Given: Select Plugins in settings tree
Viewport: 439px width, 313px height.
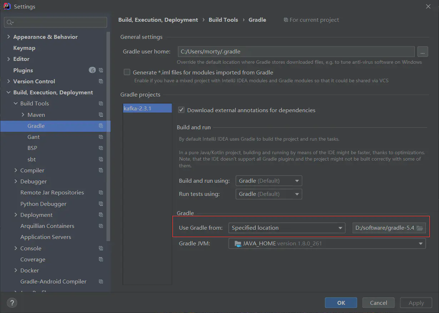Looking at the screenshot, I should point(23,70).
